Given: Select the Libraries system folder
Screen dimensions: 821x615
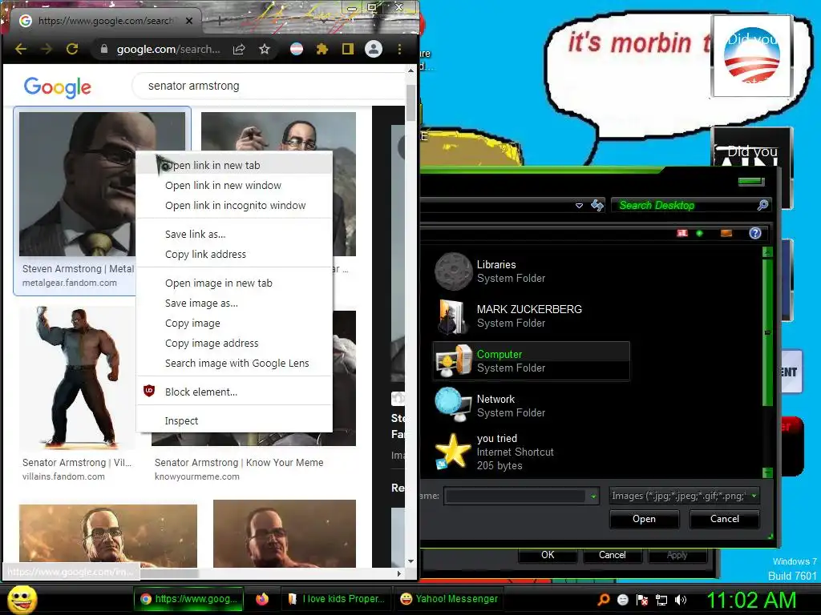Looking at the screenshot, I should (532, 271).
